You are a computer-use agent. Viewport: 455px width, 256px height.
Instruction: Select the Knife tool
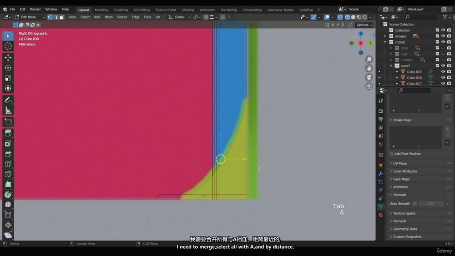pyautogui.click(x=8, y=174)
